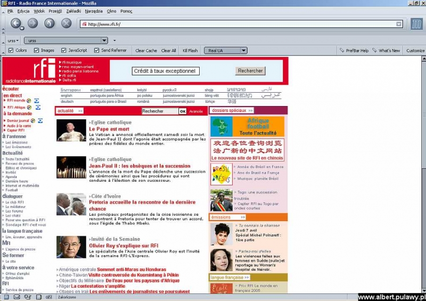Open Address Book from the status bar icon
Image resolution: width=426 pixels, height=301 pixels.
(x=38, y=297)
